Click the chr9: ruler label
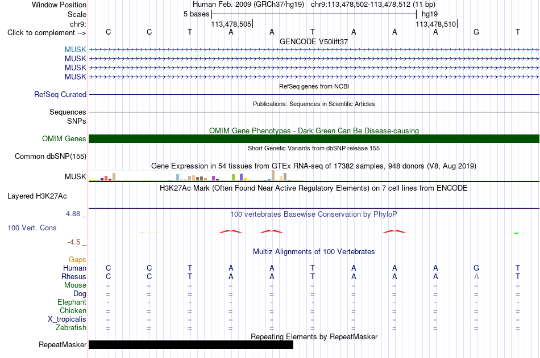This screenshot has width=540, height=358. [78, 24]
